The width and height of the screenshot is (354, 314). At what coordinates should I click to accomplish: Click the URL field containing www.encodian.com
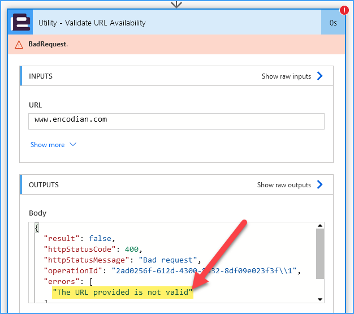click(x=176, y=121)
